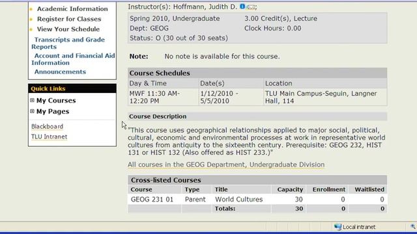Click the No note is available text
The width and height of the screenshot is (417, 234).
click(x=222, y=57)
